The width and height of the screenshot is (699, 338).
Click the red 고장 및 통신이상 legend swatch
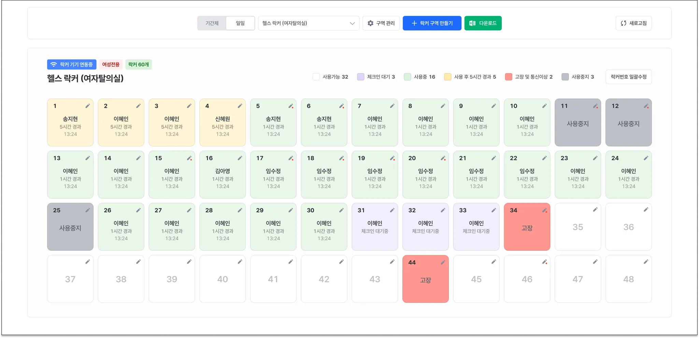click(x=509, y=77)
